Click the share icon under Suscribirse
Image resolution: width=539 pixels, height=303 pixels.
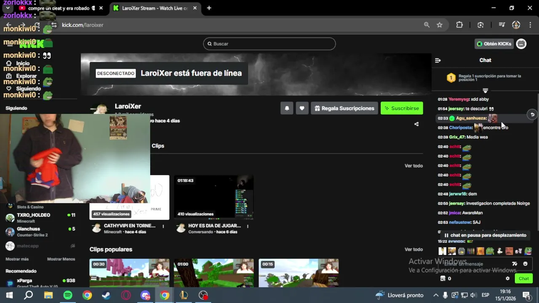416,124
